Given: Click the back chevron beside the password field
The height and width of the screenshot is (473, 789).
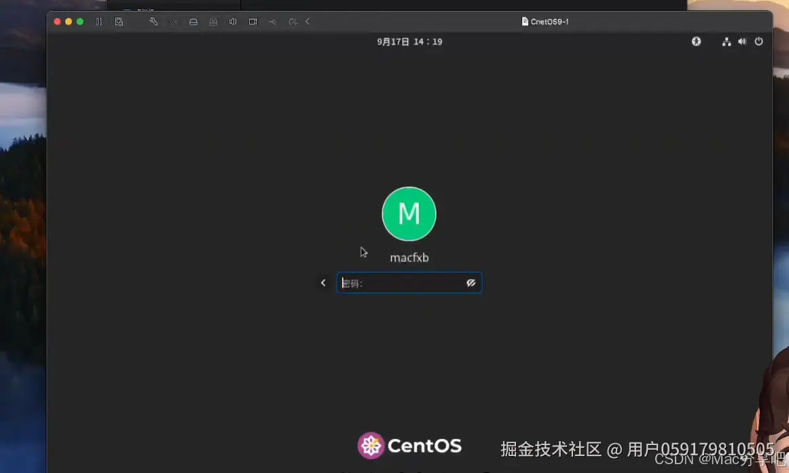Looking at the screenshot, I should click(323, 283).
